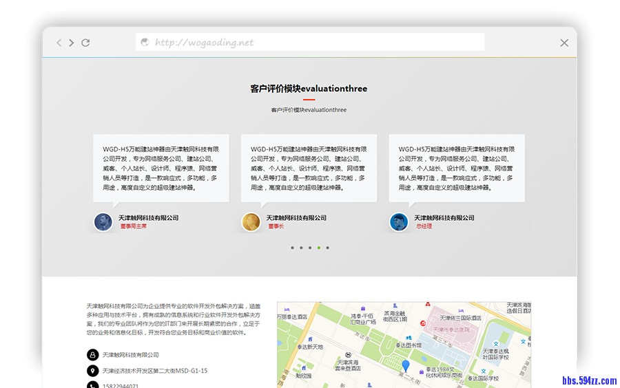620x388 pixels.
Task: Click the browser back arrow
Action: [59, 43]
